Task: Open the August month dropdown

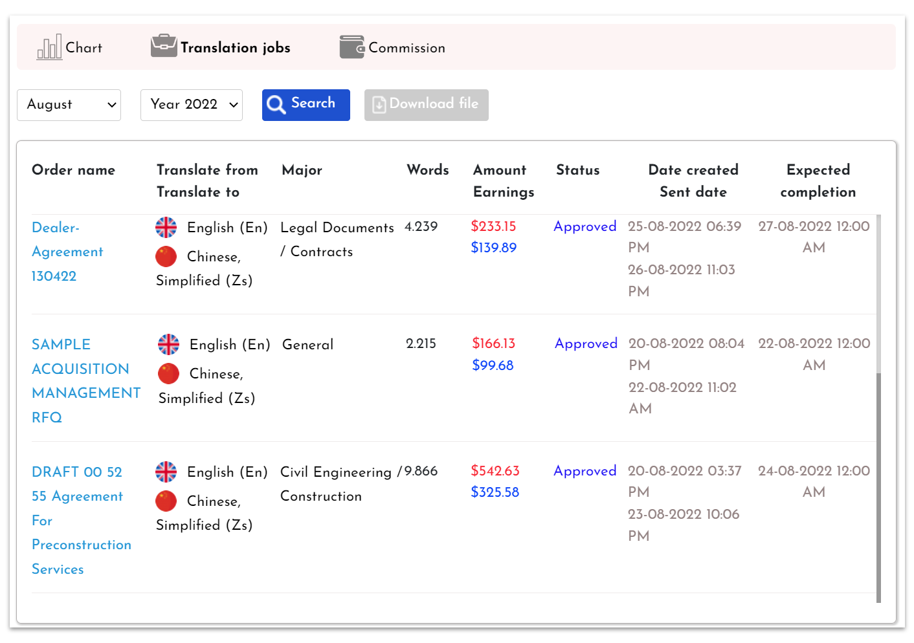Action: click(69, 105)
